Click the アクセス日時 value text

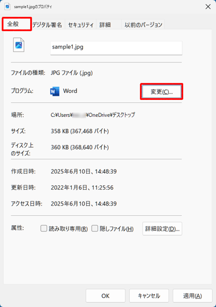click(x=84, y=204)
